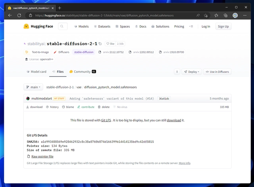The image size is (254, 187).
Task: Open the Docs page
Action: pos(140,27)
